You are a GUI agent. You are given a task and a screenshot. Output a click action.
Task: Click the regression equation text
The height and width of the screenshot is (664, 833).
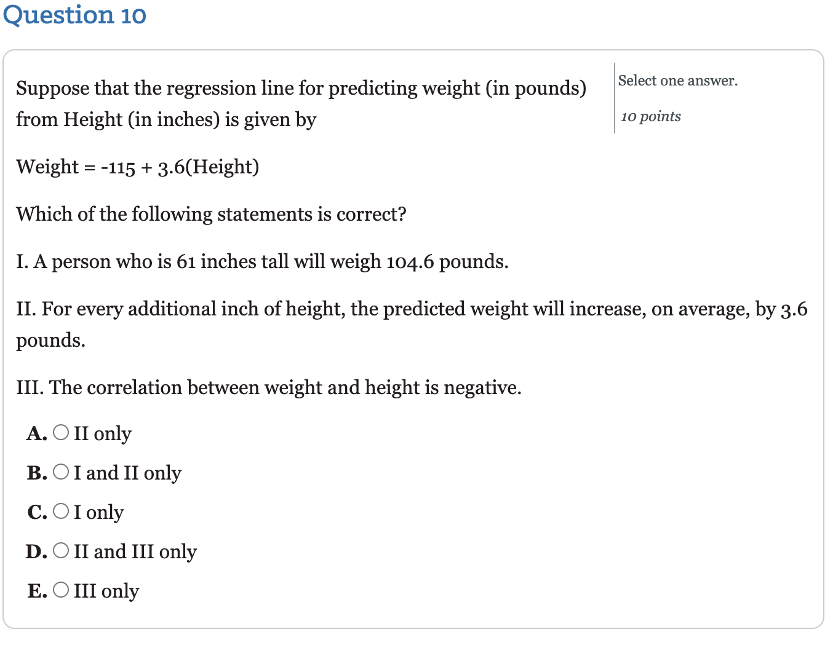pos(137,167)
